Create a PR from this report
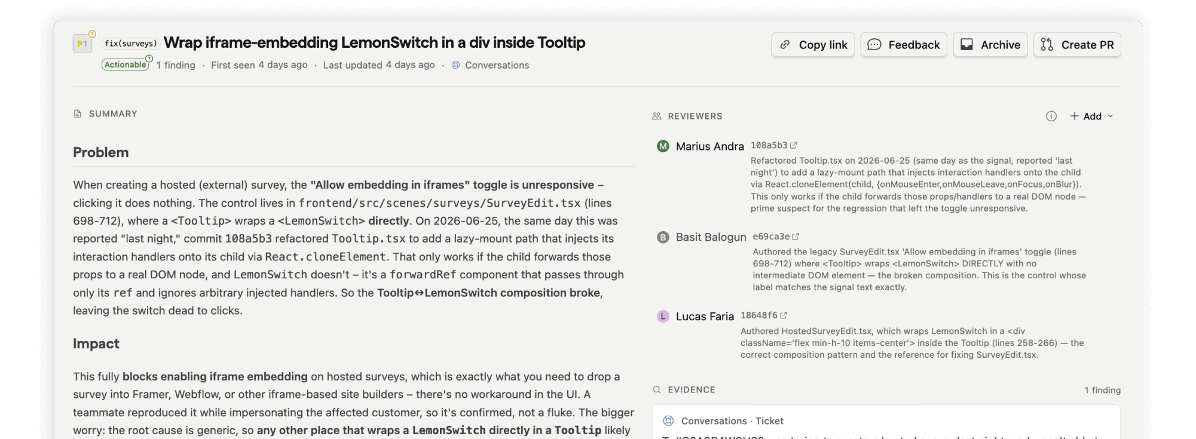This screenshot has width=1196, height=439. click(1077, 45)
